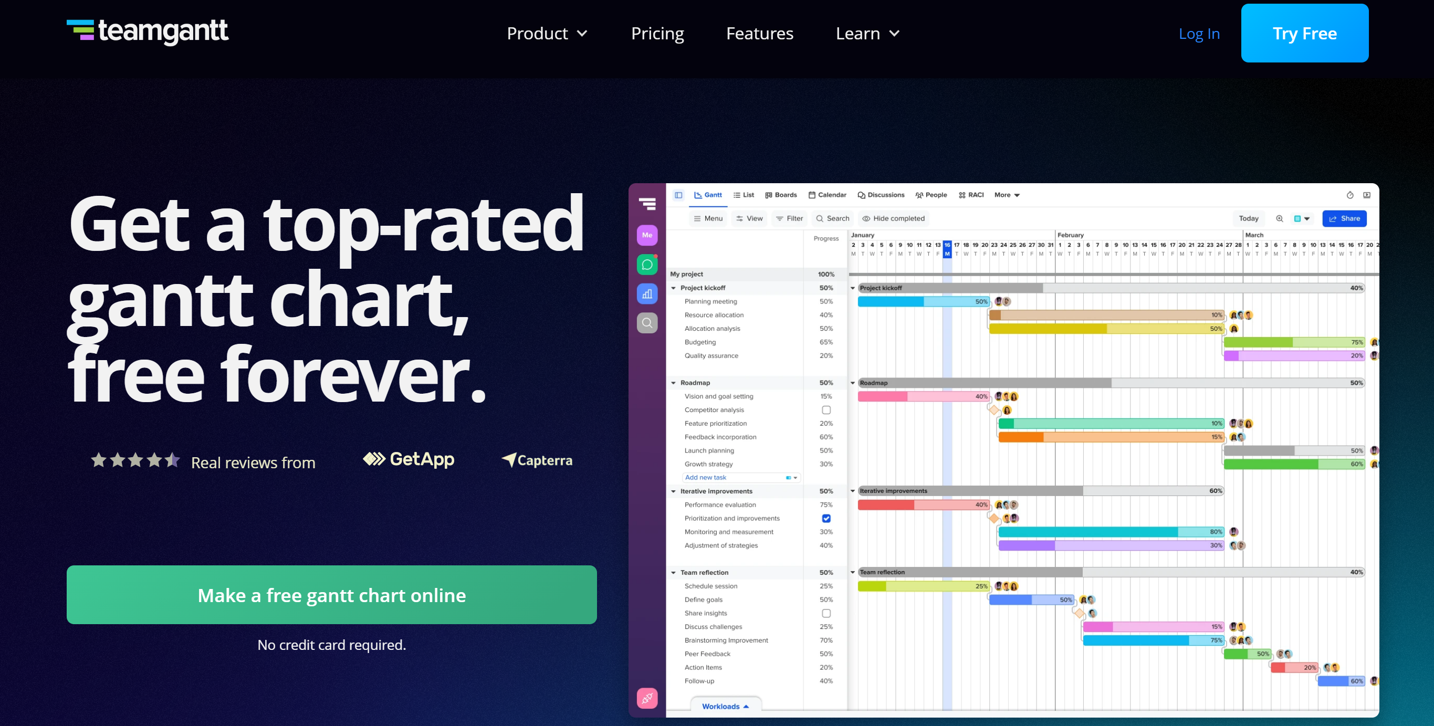Click the zoom magnifier icon near Today
The width and height of the screenshot is (1434, 726).
tap(1279, 218)
